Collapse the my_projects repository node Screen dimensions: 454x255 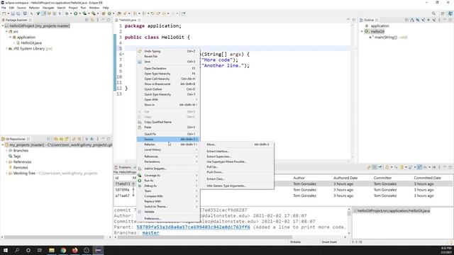pyautogui.click(x=3, y=144)
